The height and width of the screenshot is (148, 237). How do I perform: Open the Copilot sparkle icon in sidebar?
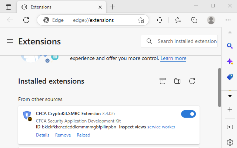[x=230, y=61]
